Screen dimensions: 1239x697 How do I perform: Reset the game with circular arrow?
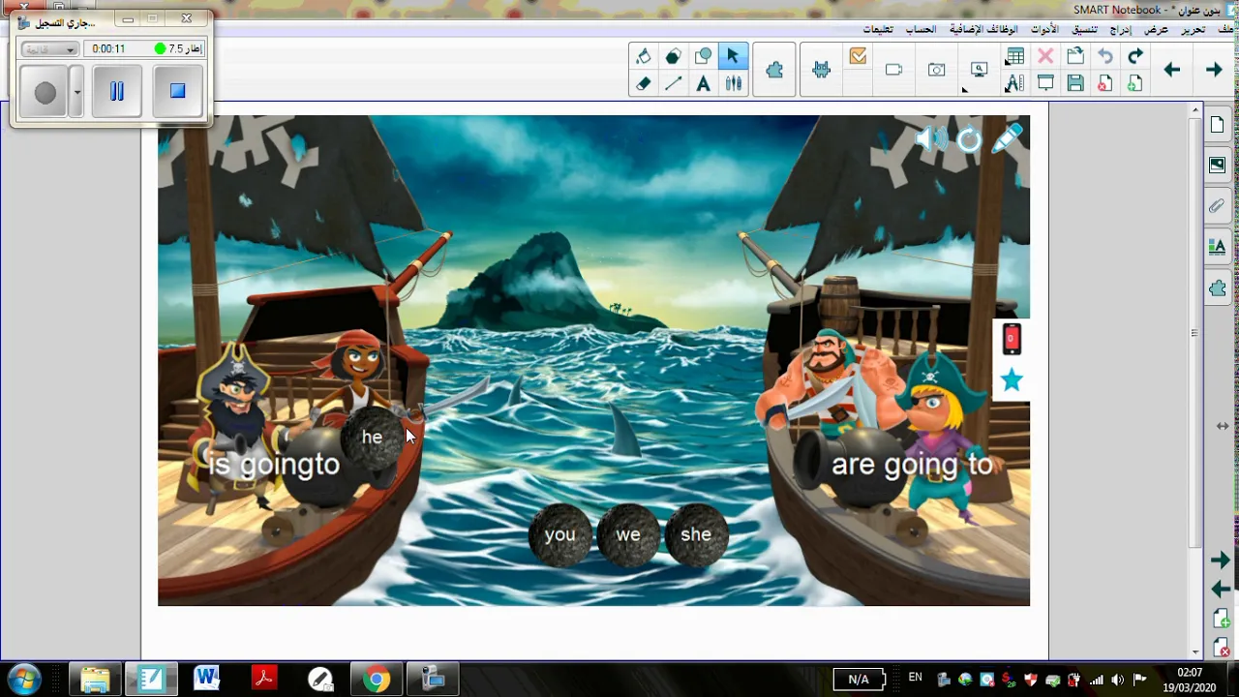969,140
